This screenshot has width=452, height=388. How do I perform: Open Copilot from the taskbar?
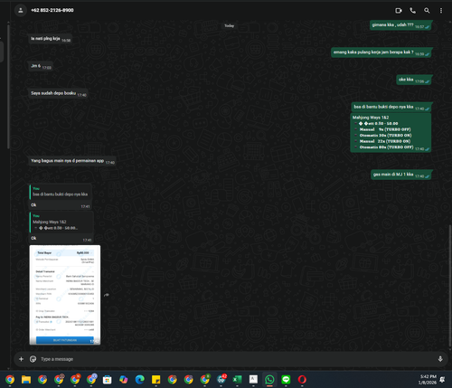[x=123, y=380]
